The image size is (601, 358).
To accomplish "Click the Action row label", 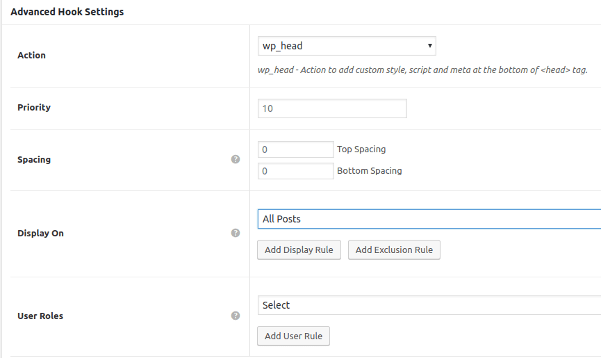I will [31, 55].
